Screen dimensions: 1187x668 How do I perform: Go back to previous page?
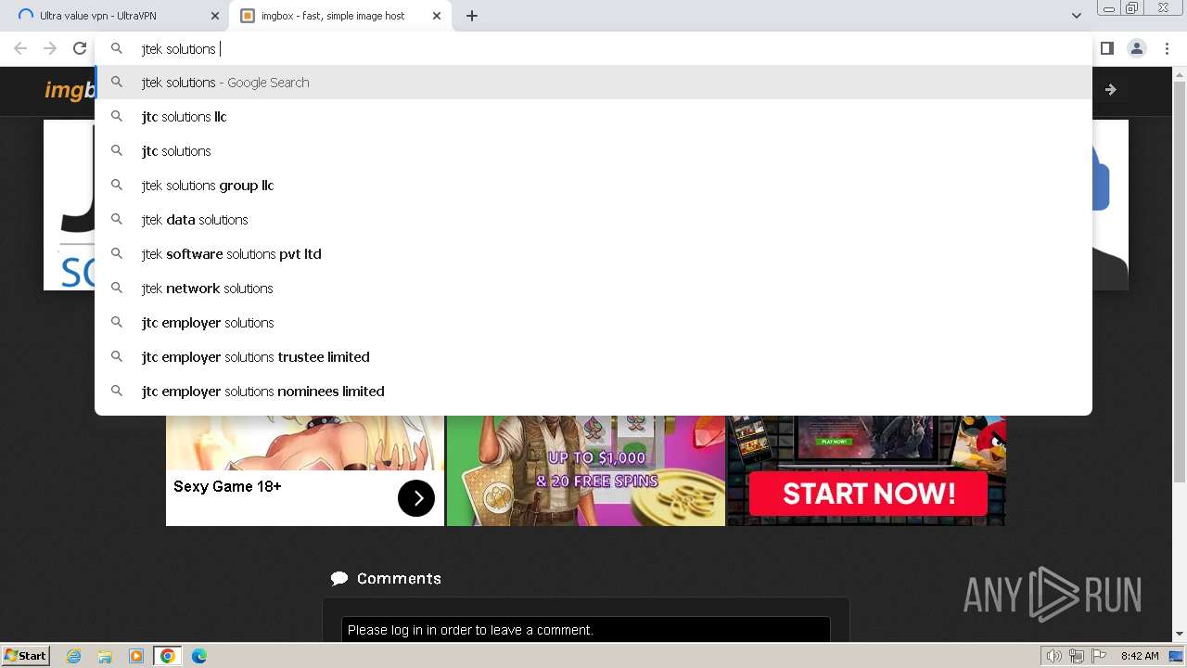(20, 48)
